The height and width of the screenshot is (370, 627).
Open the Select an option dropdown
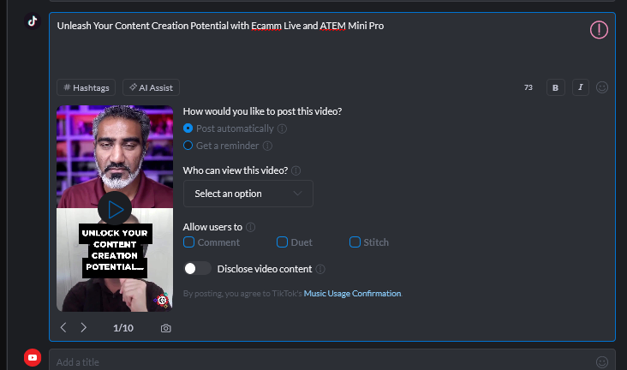[x=248, y=194]
